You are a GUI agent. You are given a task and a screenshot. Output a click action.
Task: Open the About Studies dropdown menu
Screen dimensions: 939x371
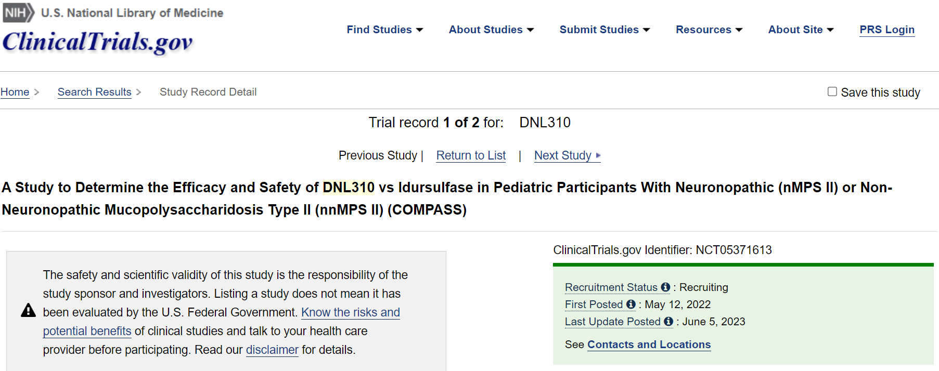pos(491,30)
